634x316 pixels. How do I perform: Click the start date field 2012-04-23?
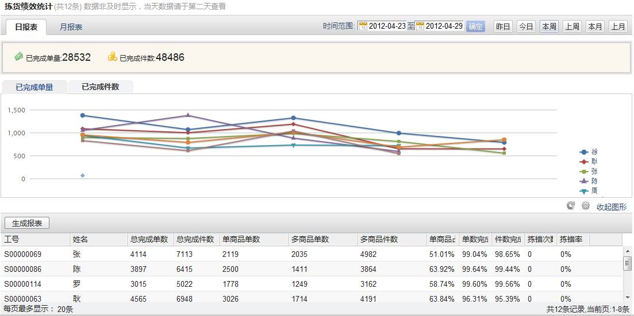387,26
